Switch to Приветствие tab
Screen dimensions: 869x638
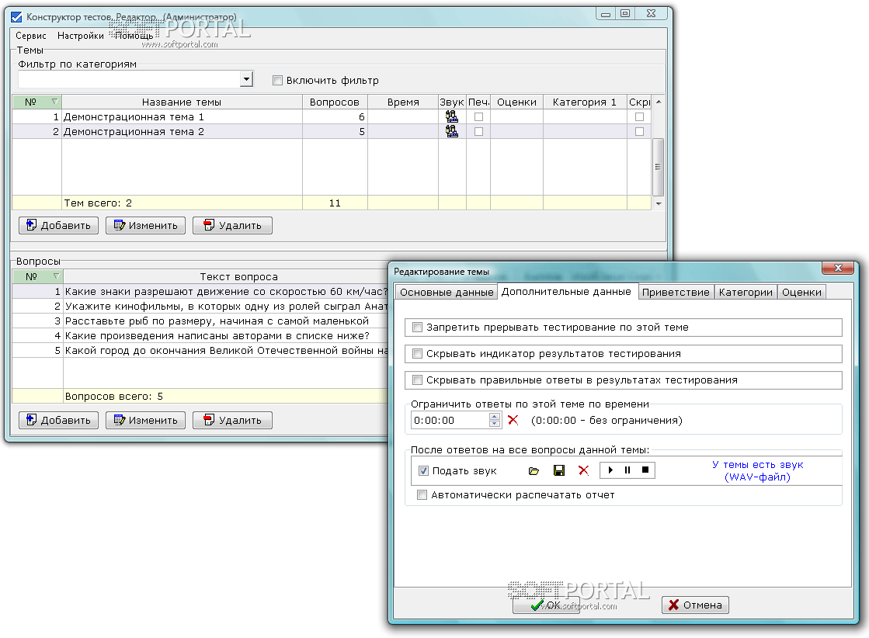[x=676, y=292]
